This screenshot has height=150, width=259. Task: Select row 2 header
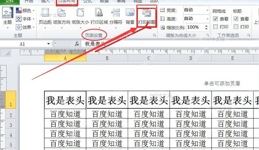[x=11, y=114]
